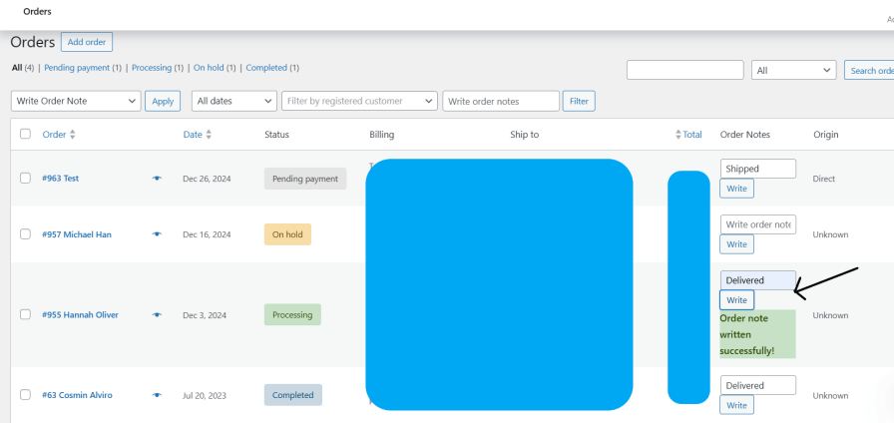This screenshot has width=894, height=423.
Task: Preview order #955 Hannah Oliver with eye icon
Action: 157,314
